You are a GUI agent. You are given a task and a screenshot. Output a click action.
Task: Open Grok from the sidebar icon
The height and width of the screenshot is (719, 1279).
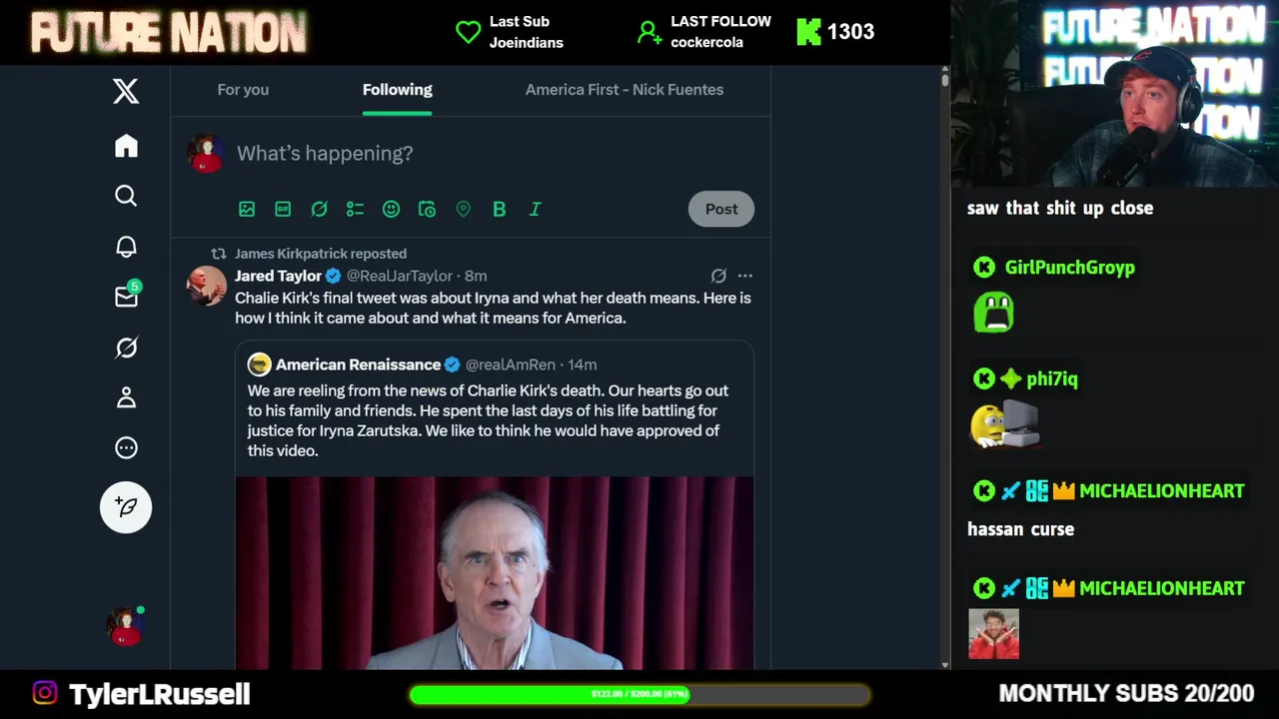coord(126,348)
